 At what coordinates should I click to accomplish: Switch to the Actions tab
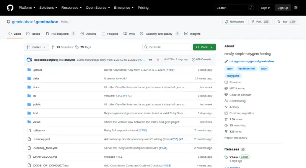tap(88, 34)
